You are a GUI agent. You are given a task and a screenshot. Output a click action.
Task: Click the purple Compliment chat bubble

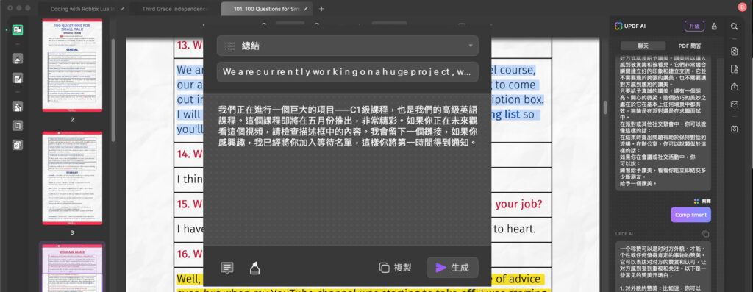[690, 215]
